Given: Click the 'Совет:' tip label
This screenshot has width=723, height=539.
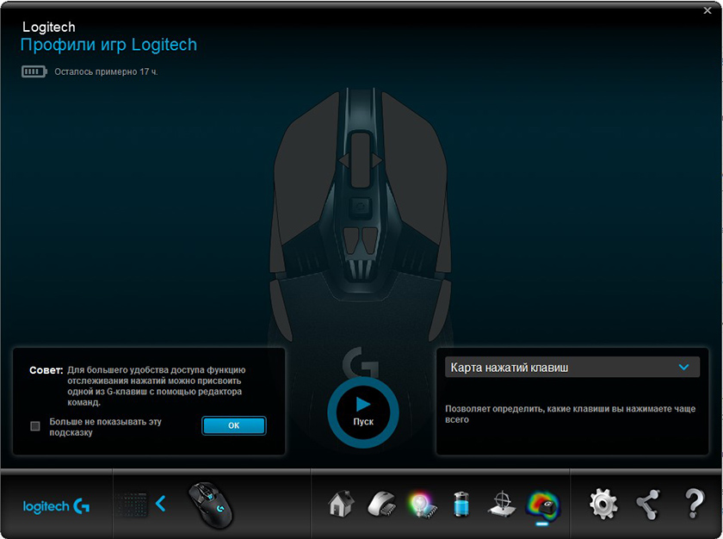Looking at the screenshot, I should click(x=46, y=370).
